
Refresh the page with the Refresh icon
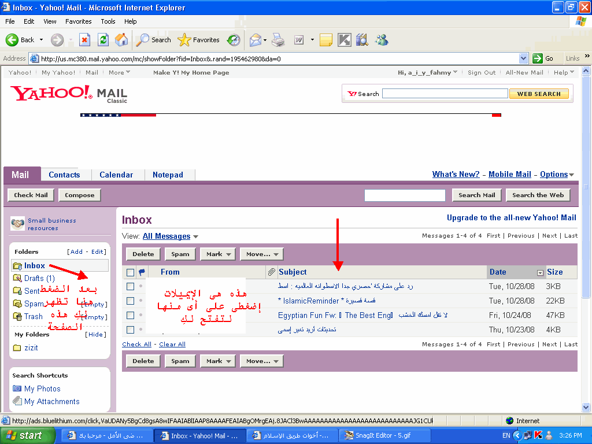[x=103, y=40]
